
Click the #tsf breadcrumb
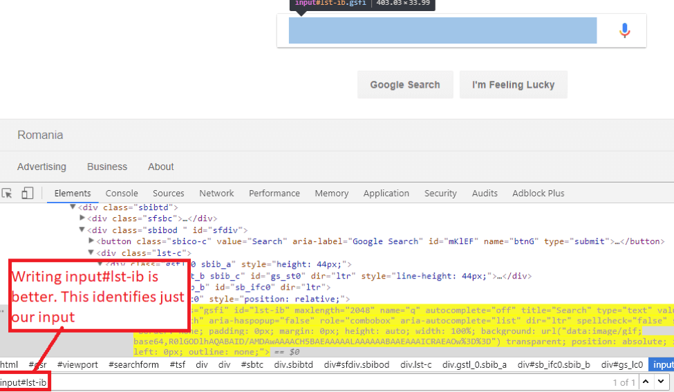(178, 365)
